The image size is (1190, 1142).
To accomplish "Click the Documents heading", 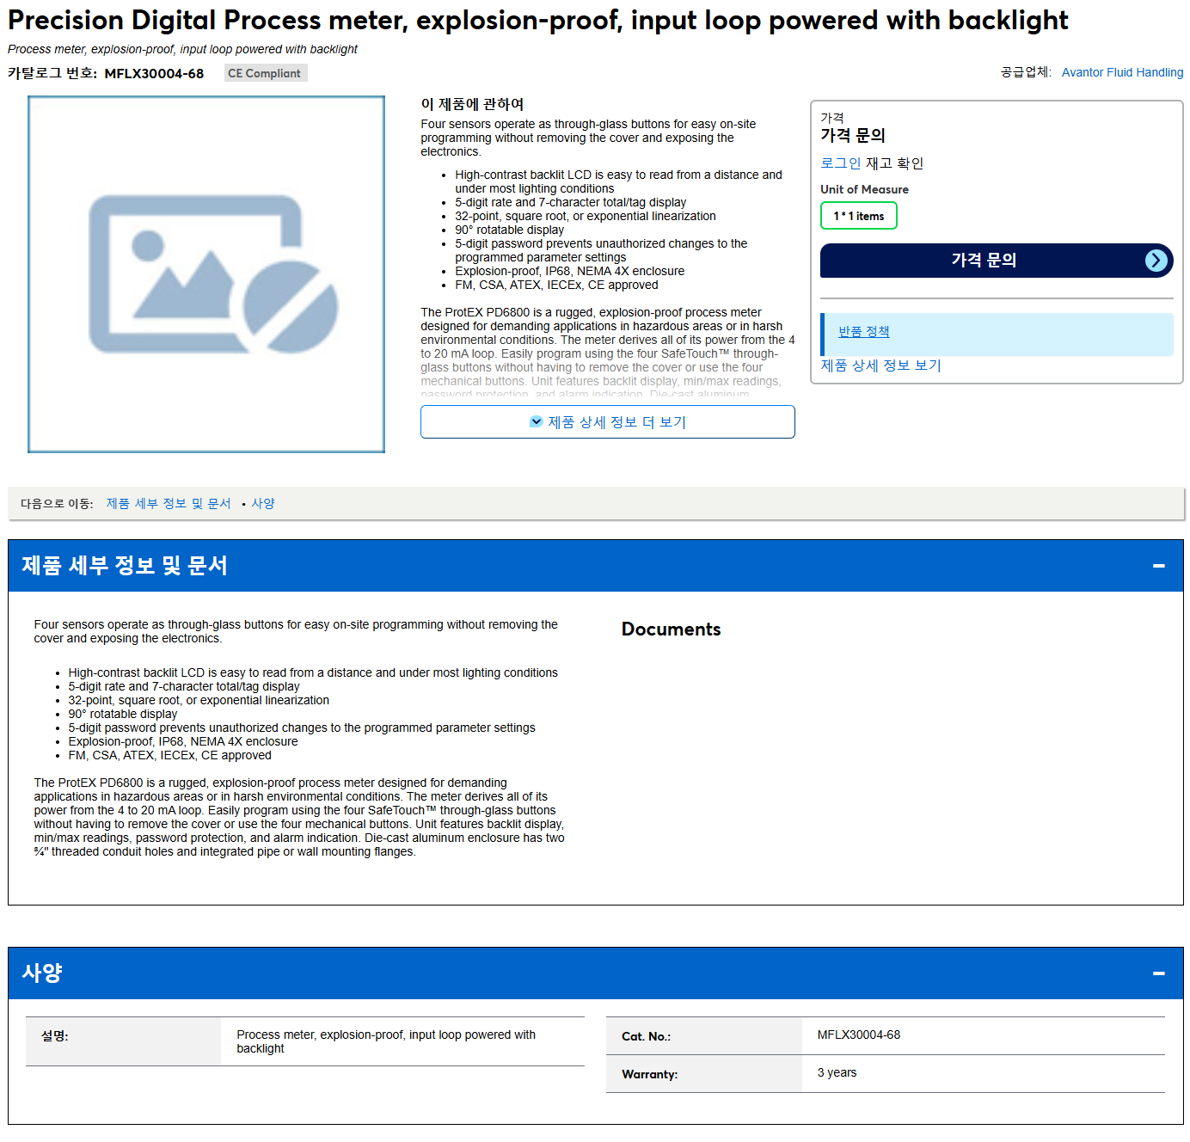I will pyautogui.click(x=672, y=629).
